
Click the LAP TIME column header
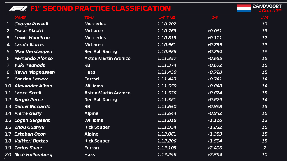[167, 18]
